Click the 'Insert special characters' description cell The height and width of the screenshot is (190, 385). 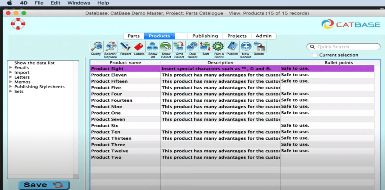click(x=220, y=69)
